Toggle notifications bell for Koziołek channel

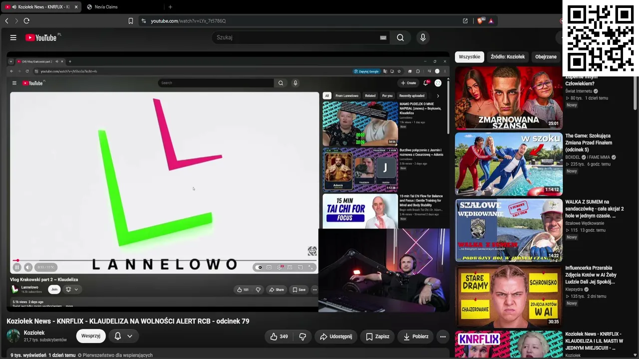(118, 336)
